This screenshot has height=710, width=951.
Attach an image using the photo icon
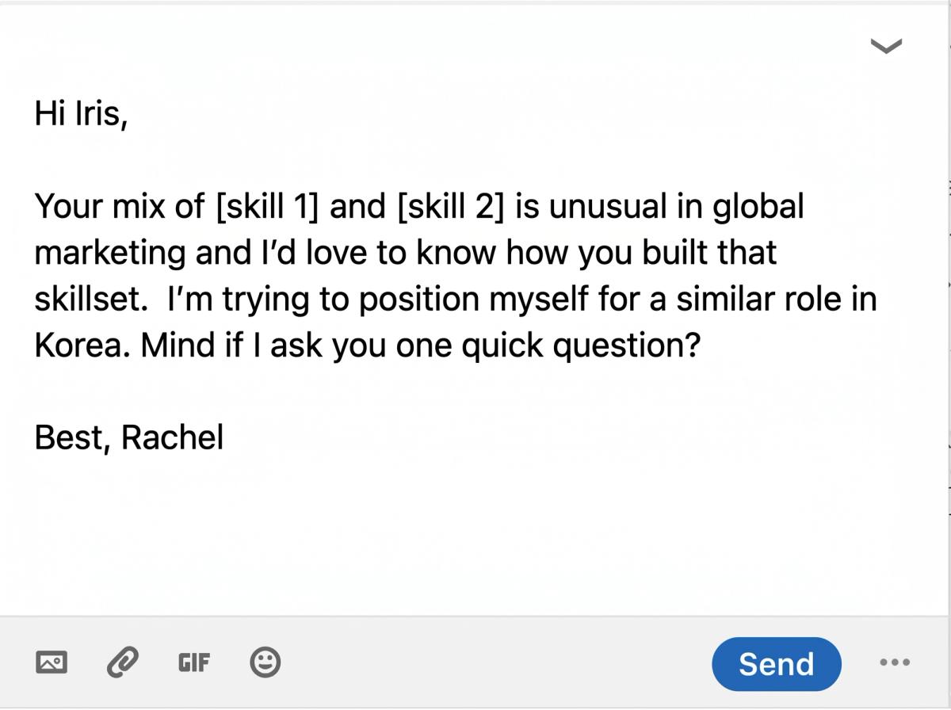click(x=52, y=662)
